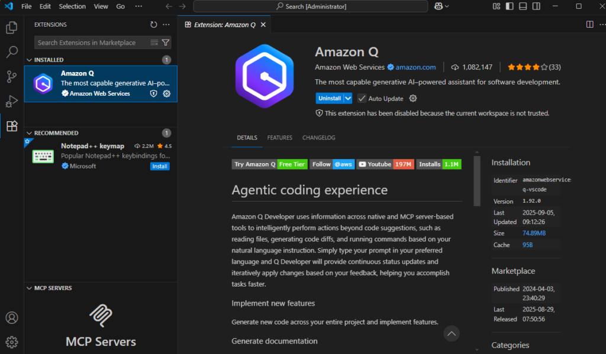Install the Notepad++ keymap extension
The image size is (606, 354).
[160, 166]
